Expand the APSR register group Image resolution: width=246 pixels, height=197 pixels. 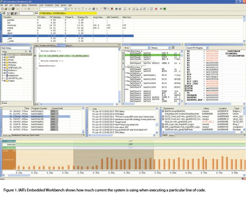point(186,86)
